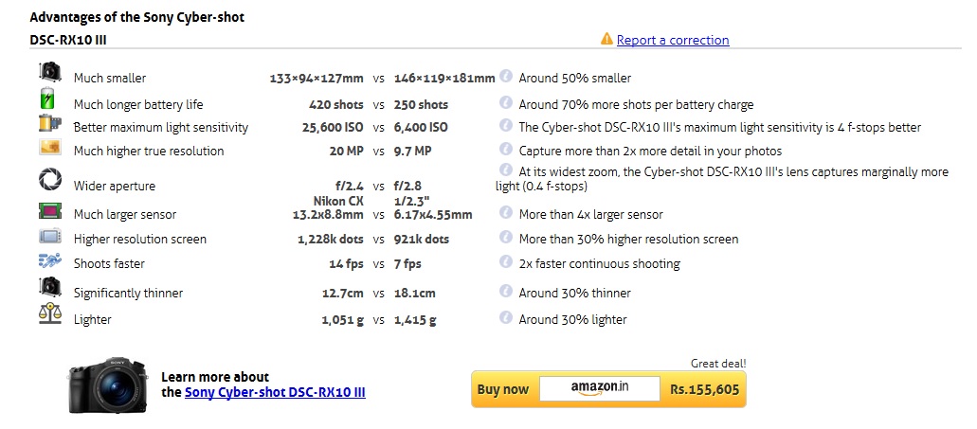Open info icon for 4x larger sensor
977x429 pixels.
point(506,212)
